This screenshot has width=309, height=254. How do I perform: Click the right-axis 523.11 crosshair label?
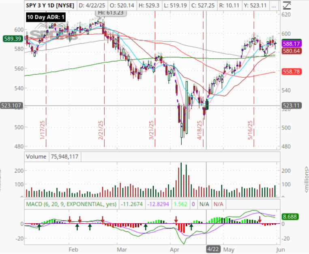[291, 106]
